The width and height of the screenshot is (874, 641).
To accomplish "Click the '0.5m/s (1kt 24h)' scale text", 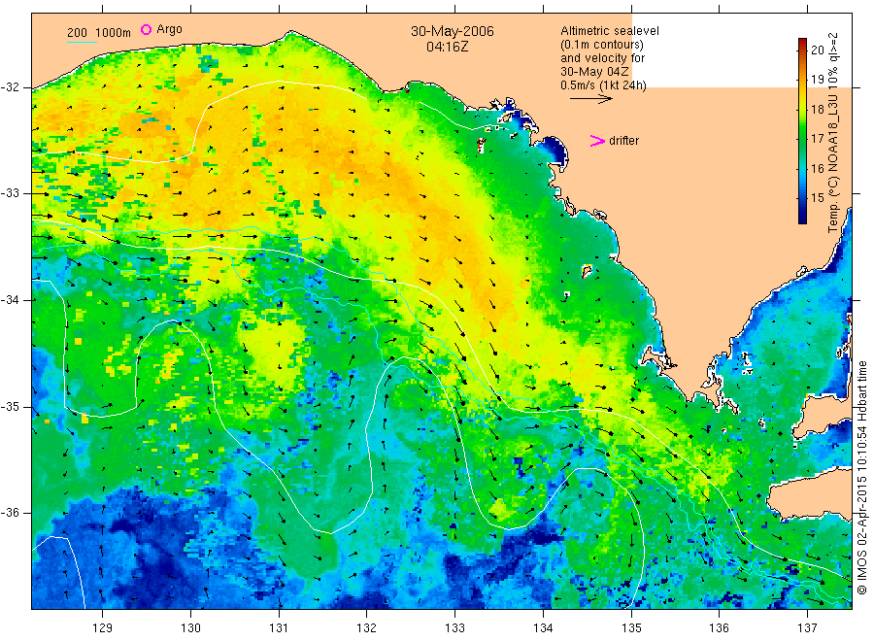I will point(603,85).
